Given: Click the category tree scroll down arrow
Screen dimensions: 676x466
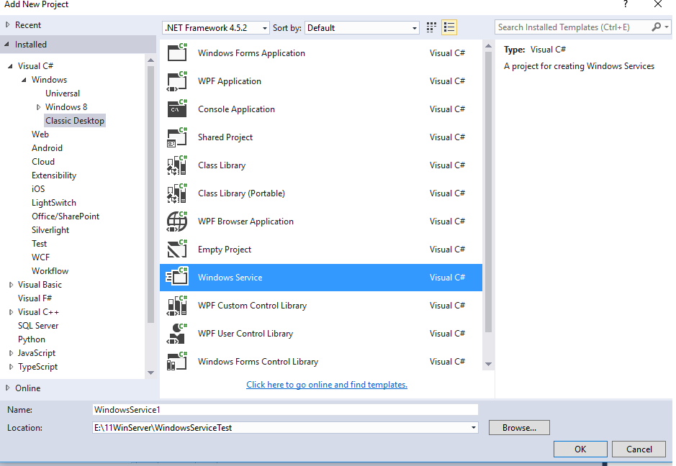Looking at the screenshot, I should (x=150, y=373).
